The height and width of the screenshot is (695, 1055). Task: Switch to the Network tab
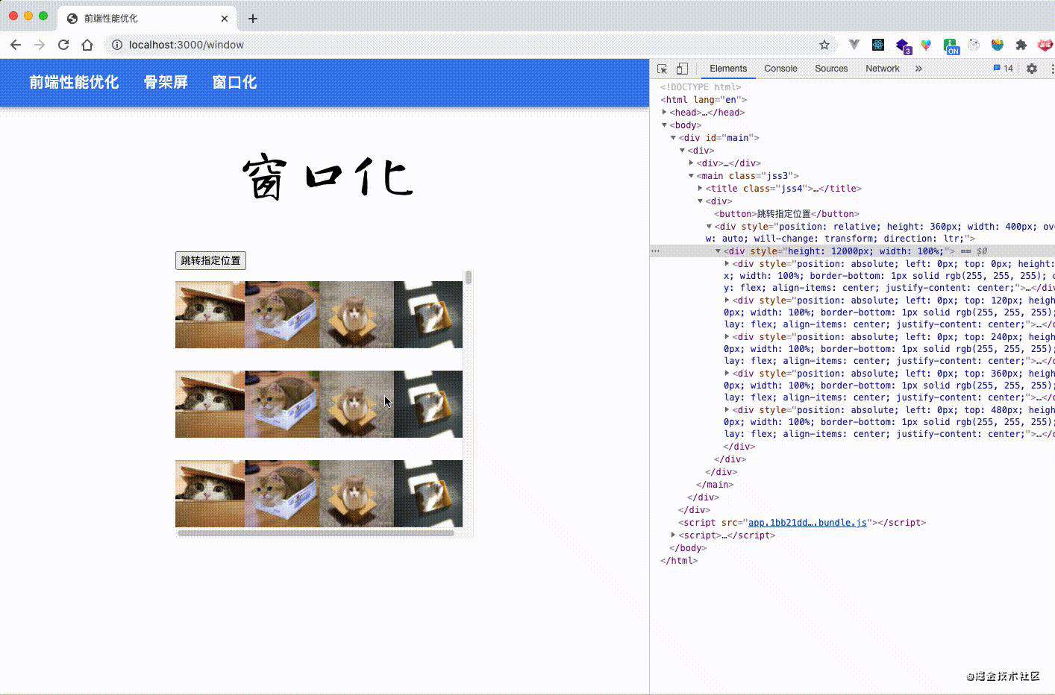(883, 69)
